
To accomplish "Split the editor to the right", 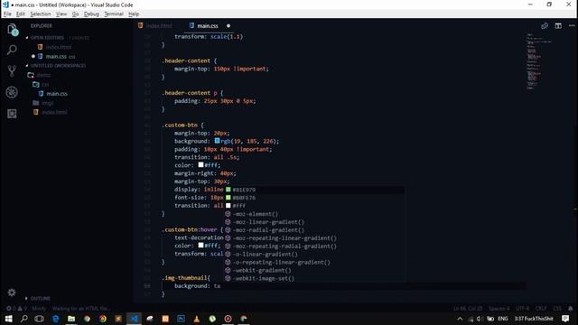I will [x=558, y=26].
